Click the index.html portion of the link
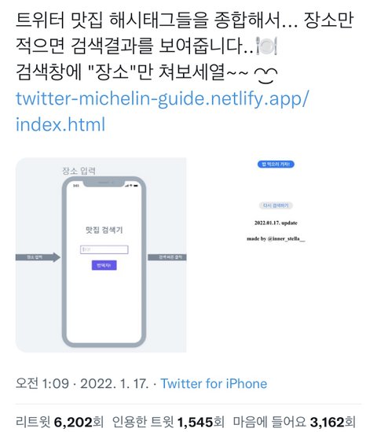This screenshot has width=377, height=432. point(60,124)
